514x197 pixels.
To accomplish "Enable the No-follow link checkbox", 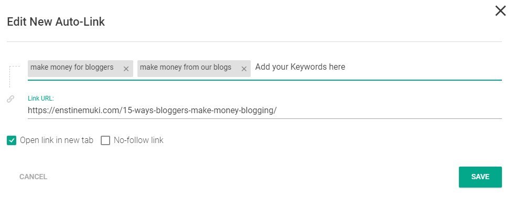I will (x=105, y=141).
